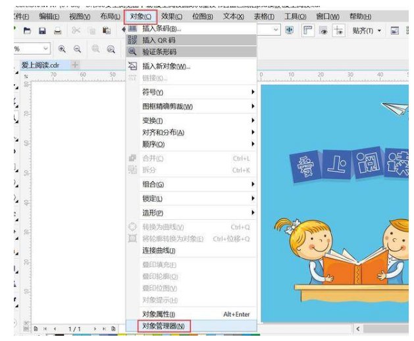Open the 对象(C) menu

(x=140, y=17)
